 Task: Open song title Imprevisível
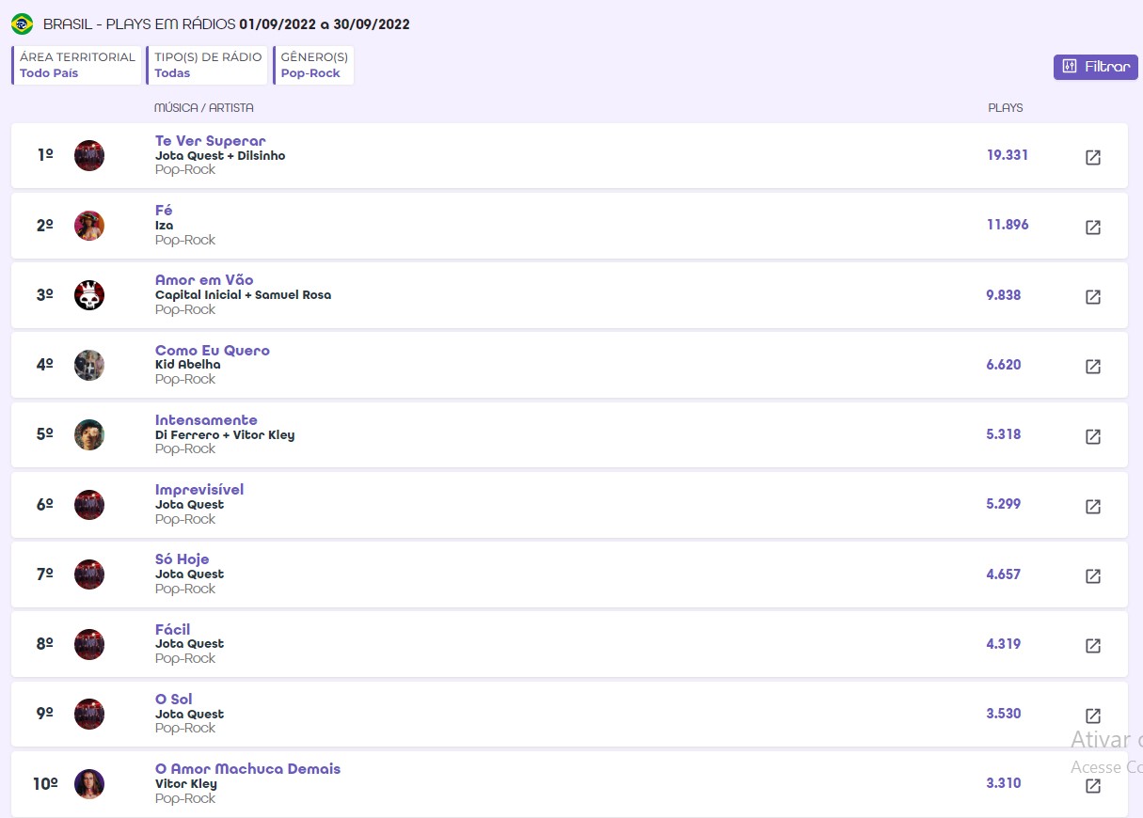pyautogui.click(x=199, y=490)
